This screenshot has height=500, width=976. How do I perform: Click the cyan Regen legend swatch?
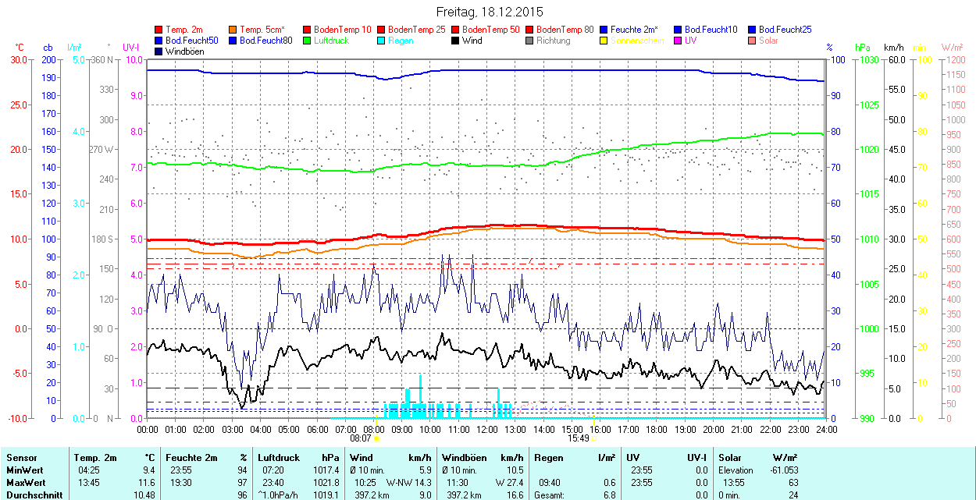click(x=382, y=41)
